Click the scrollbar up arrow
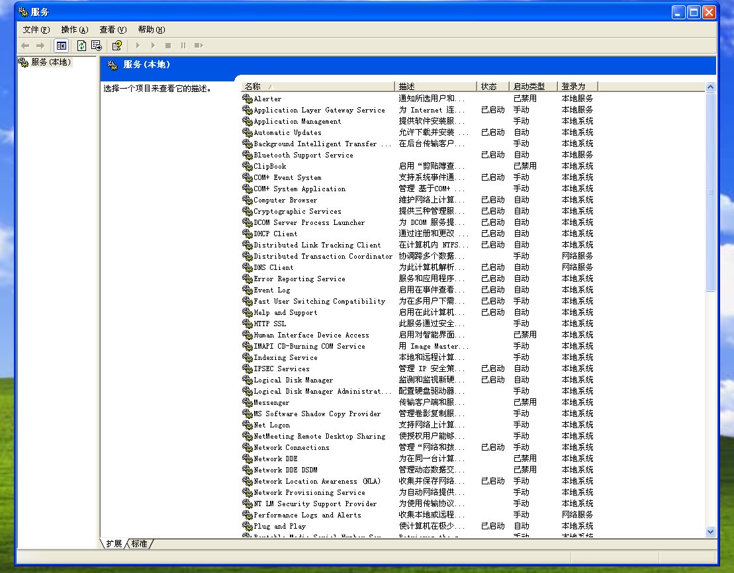Image resolution: width=734 pixels, height=573 pixels. tap(710, 87)
